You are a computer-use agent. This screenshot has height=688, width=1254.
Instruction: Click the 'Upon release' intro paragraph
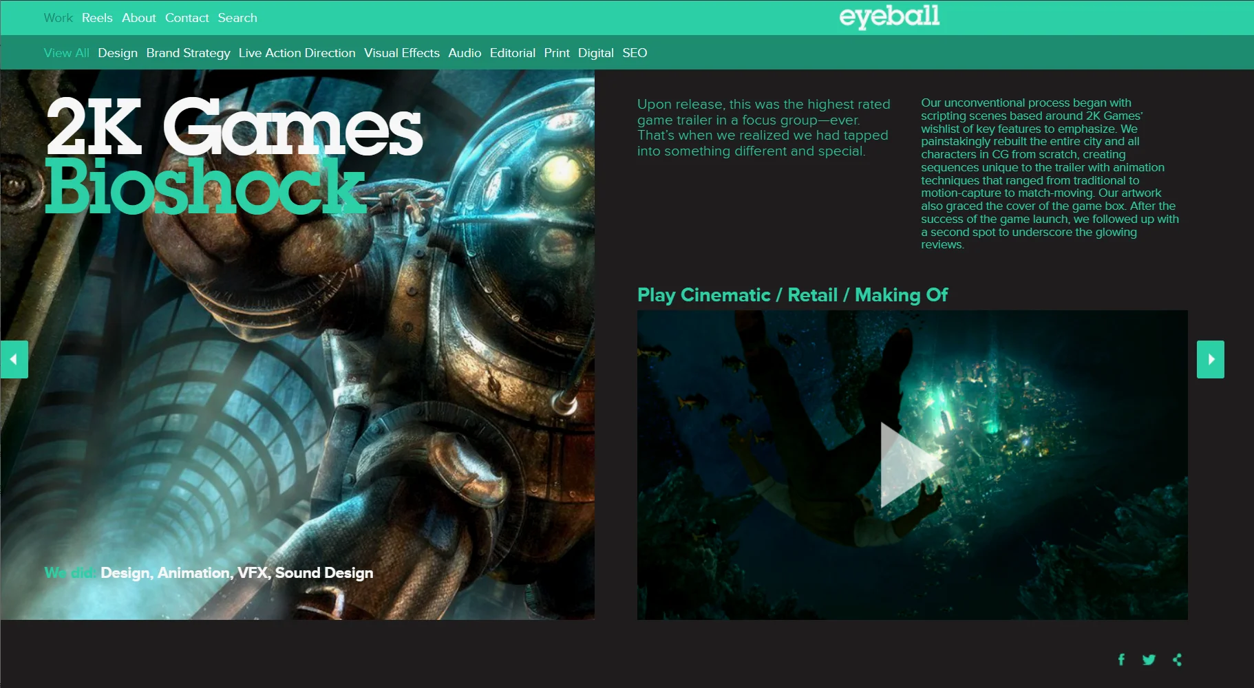coord(763,127)
